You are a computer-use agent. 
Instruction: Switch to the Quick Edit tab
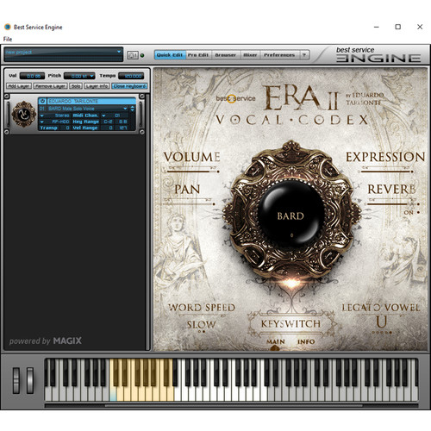pos(170,54)
